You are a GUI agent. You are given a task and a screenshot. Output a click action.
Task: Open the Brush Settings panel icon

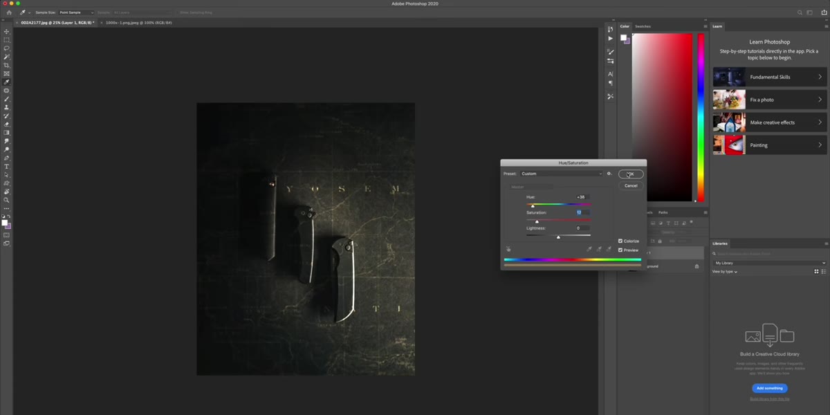[x=610, y=52]
